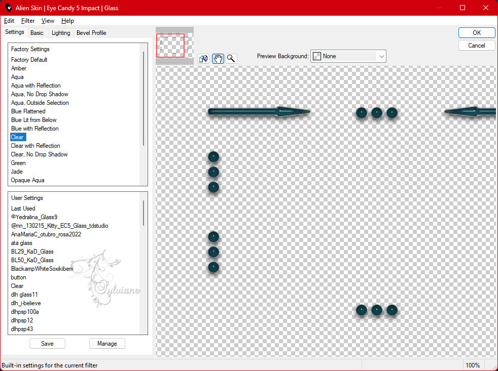Select the BL29_KaD_Glass preset
Screen dimensions: 498x371
coord(32,252)
